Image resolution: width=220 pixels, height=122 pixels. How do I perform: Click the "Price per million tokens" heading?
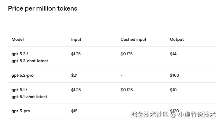click(43, 8)
